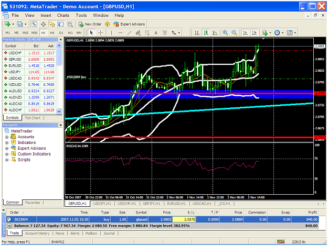The height and width of the screenshot is (246, 328).
Task: Toggle the Market Watch window icon
Action: (34, 24)
